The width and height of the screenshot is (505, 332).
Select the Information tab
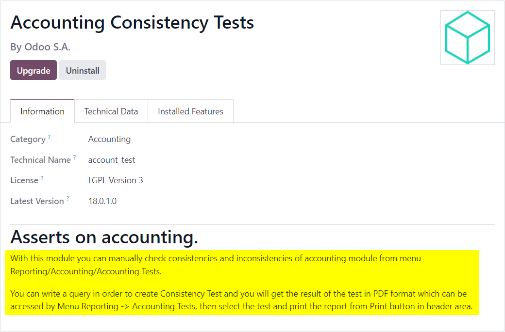pyautogui.click(x=42, y=111)
